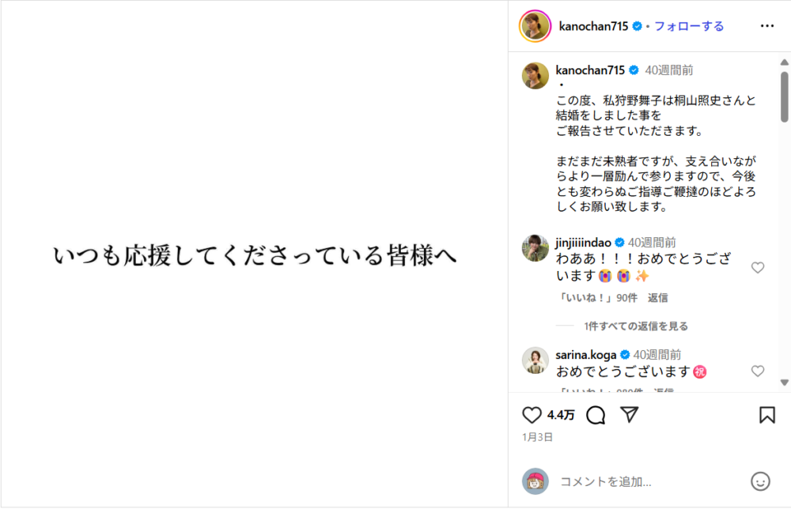Expand 1件すべての返信を見る replies
The height and width of the screenshot is (509, 791).
(x=636, y=326)
